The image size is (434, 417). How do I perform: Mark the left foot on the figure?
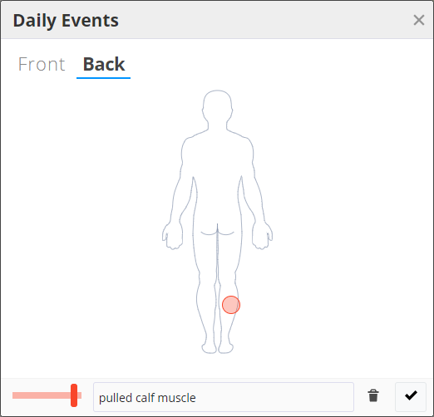click(209, 347)
